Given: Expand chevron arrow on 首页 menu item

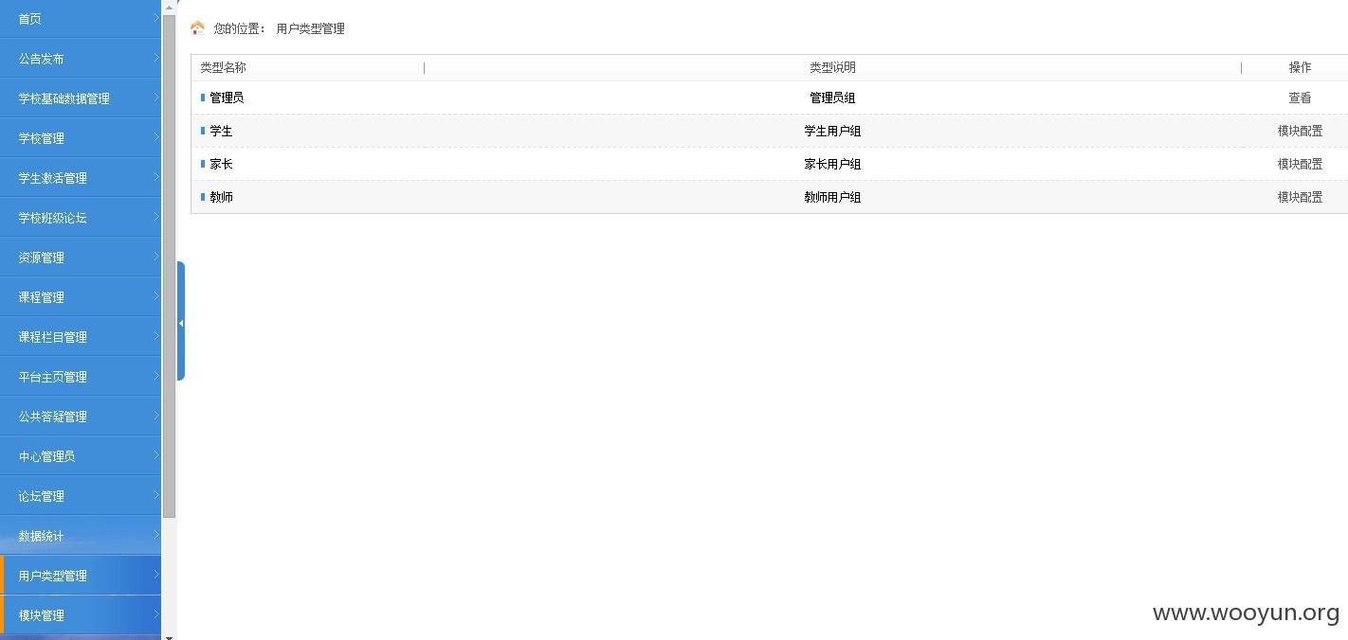Looking at the screenshot, I should (x=155, y=18).
